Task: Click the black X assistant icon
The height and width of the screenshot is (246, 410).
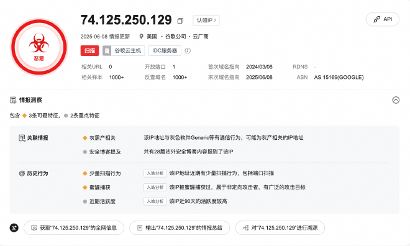Action: click(14, 228)
